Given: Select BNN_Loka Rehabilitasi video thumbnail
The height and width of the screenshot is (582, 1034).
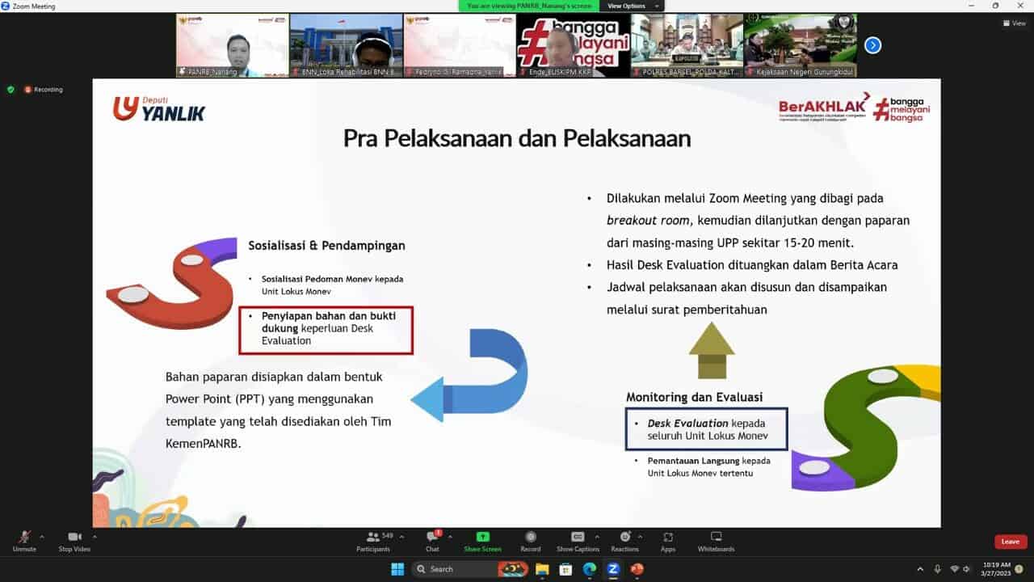Looking at the screenshot, I should coord(346,45).
